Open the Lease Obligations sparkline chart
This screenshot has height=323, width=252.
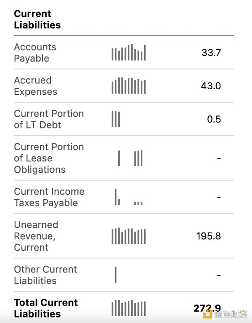click(x=130, y=158)
